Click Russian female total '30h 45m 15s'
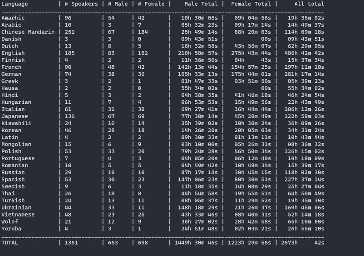Viewport: 364px width, 256px height. click(x=253, y=173)
